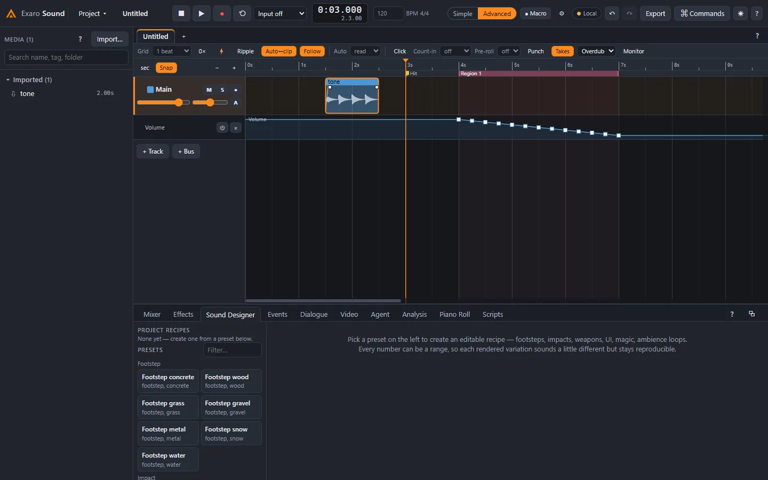Enable input Monitor
Image resolution: width=768 pixels, height=480 pixels.
pos(634,51)
